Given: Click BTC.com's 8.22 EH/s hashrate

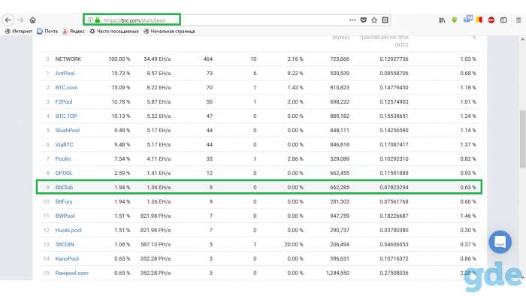Looking at the screenshot, I should [x=159, y=87].
